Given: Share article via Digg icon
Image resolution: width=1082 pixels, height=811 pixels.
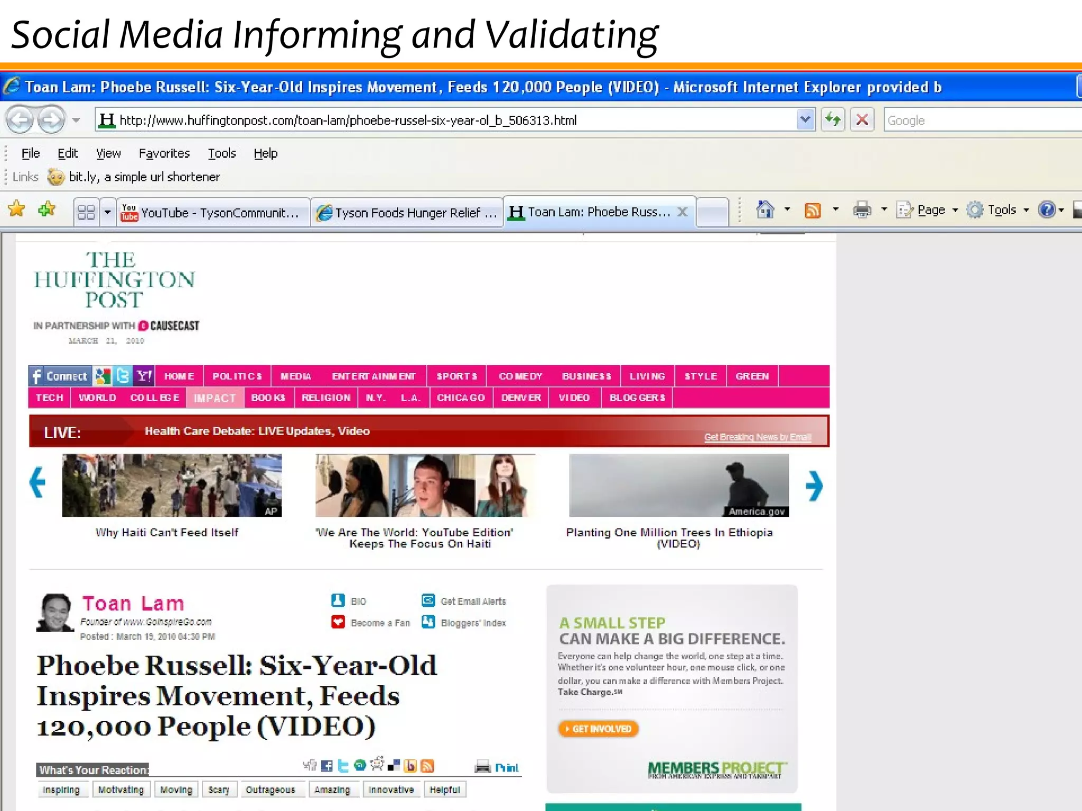Looking at the screenshot, I should (x=310, y=765).
